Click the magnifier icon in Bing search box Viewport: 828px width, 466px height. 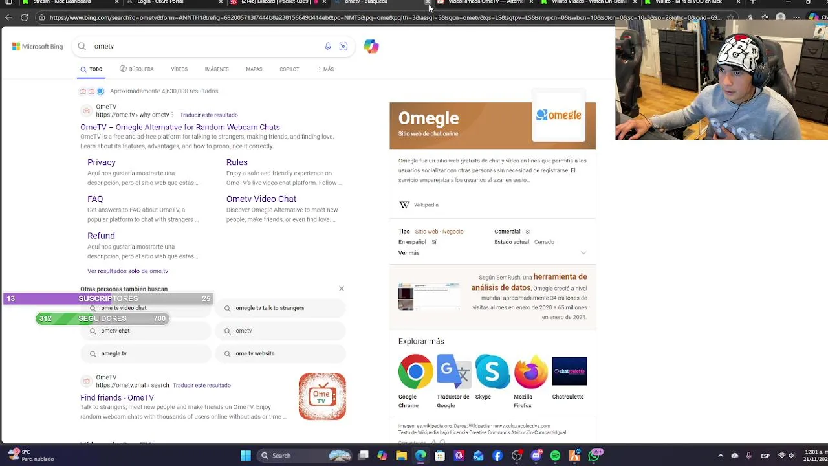(x=82, y=47)
